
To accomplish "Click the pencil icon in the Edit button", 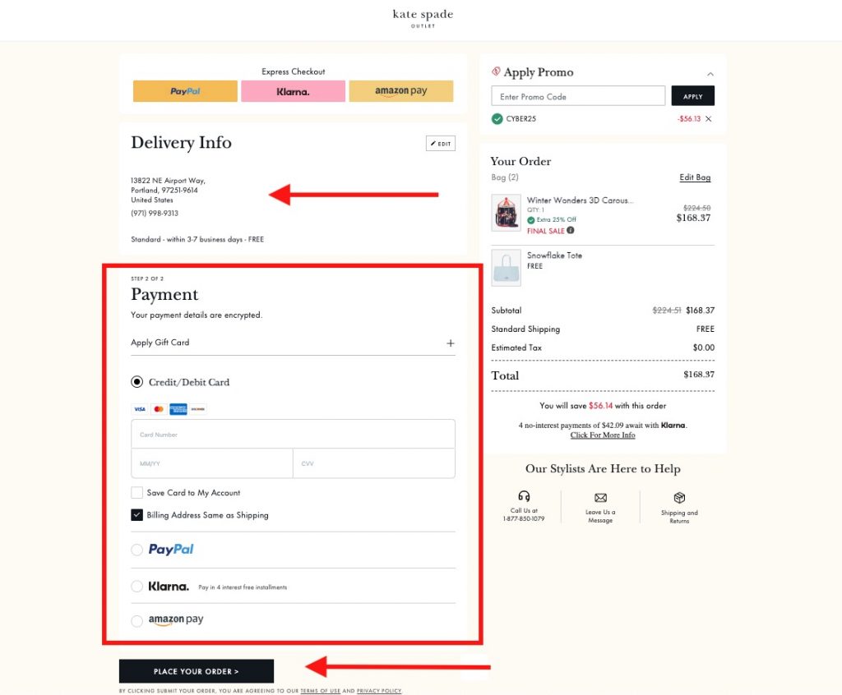I will [433, 143].
